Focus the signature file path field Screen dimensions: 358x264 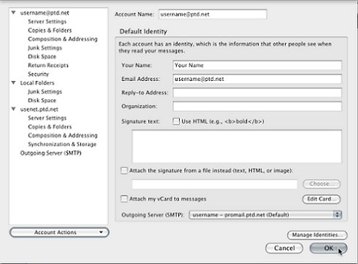pyautogui.click(x=215, y=184)
